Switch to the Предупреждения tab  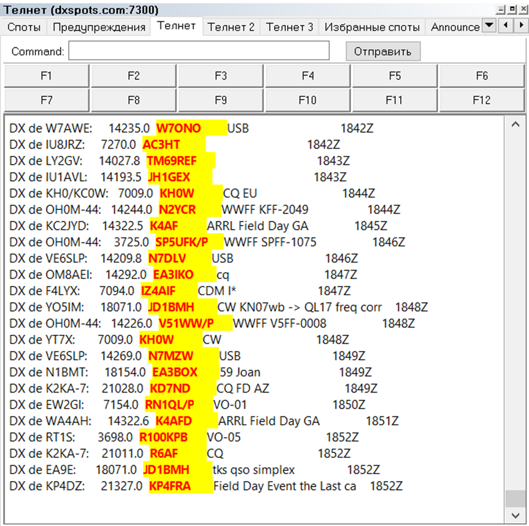[x=99, y=27]
